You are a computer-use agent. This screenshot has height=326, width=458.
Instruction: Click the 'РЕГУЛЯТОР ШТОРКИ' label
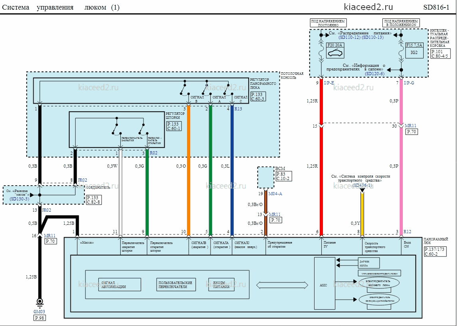coord(175,116)
